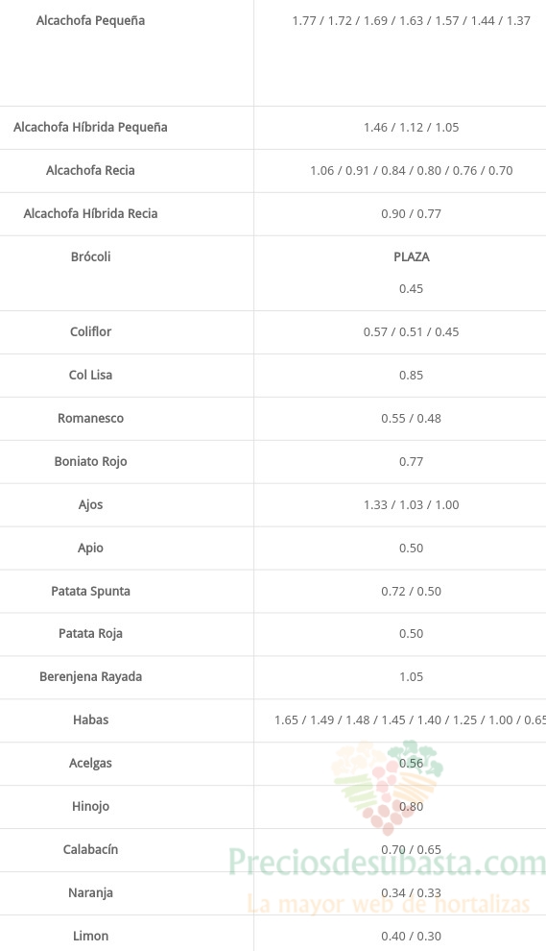
Task: Click the Col Lisa row label
Action: 90,375
